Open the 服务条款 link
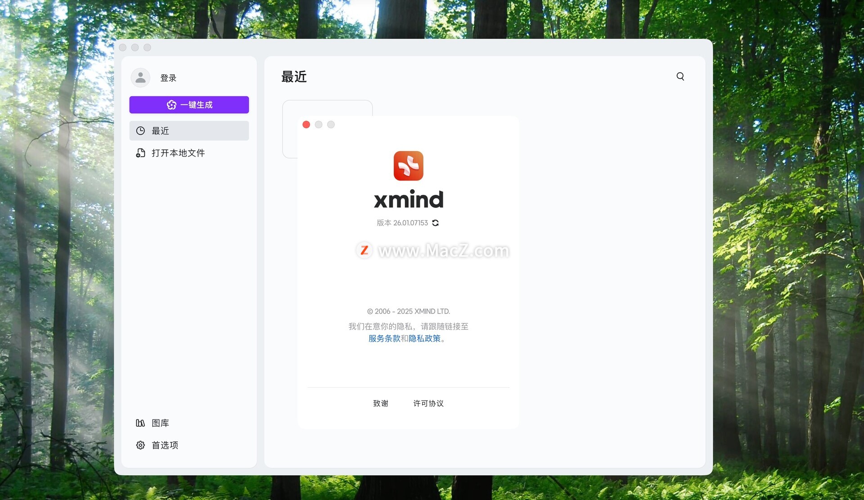This screenshot has width=864, height=500. [384, 338]
